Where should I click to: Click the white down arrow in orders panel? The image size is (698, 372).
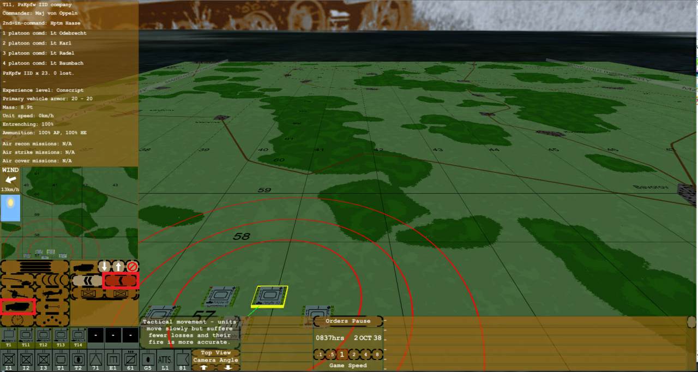[105, 267]
